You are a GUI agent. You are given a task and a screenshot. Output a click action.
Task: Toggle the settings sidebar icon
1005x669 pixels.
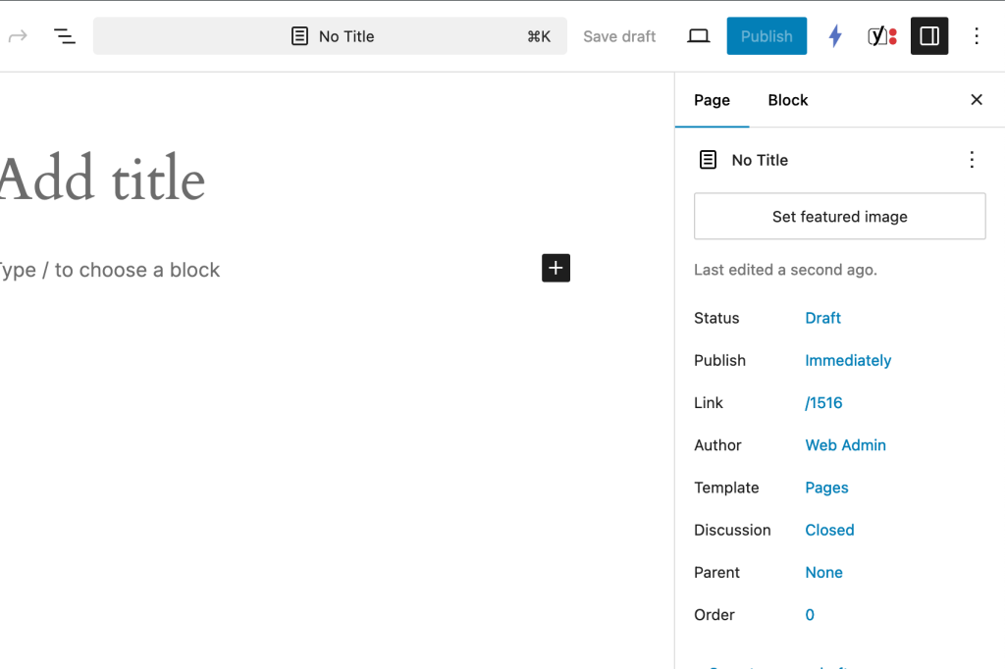929,36
